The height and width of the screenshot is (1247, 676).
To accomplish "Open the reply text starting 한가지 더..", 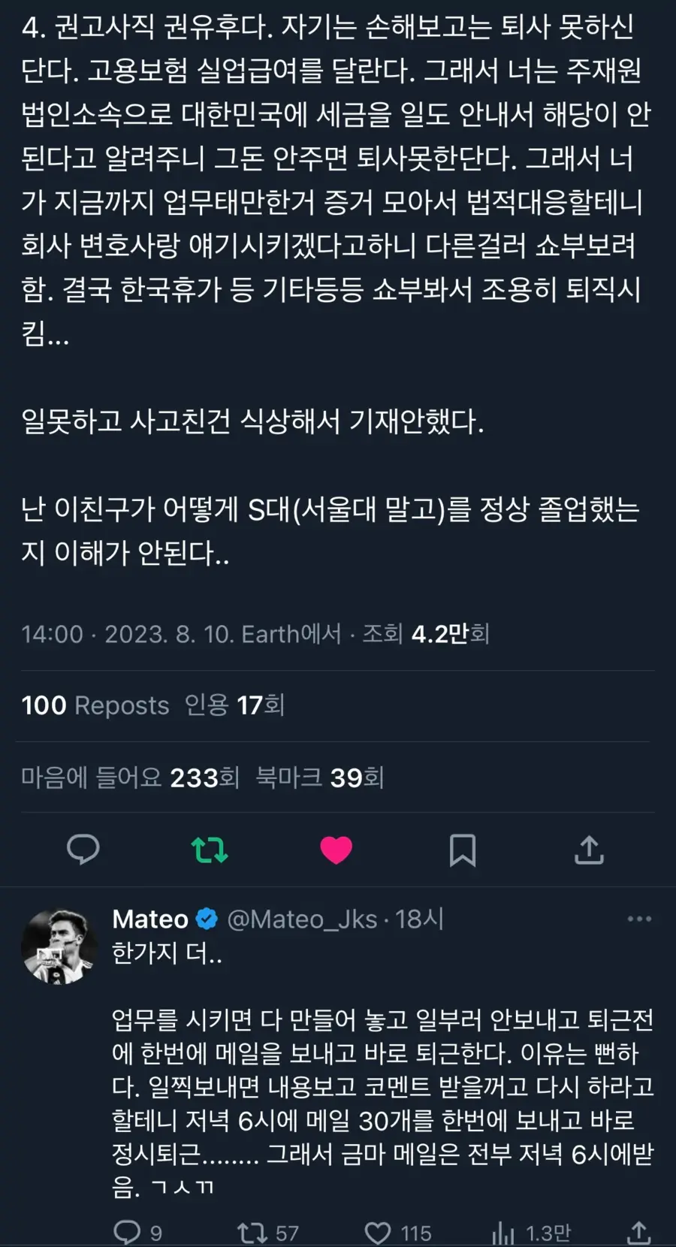I will [x=167, y=953].
